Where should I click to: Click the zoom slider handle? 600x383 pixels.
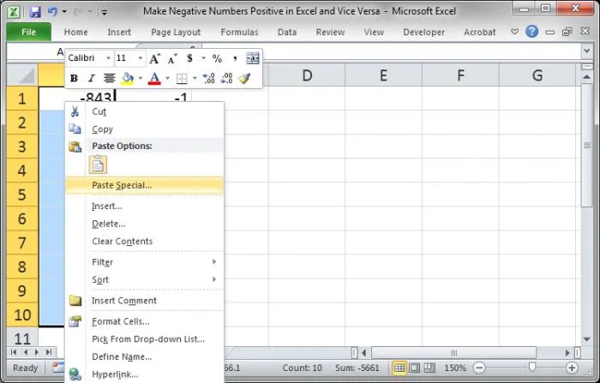[532, 368]
